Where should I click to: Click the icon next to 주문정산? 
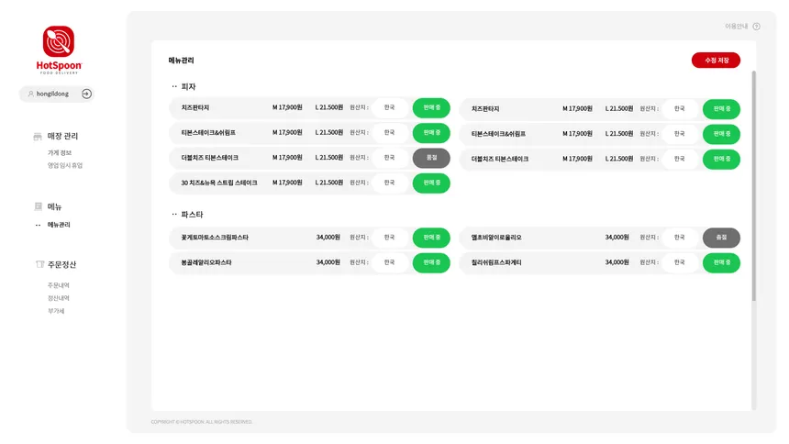[x=39, y=264]
